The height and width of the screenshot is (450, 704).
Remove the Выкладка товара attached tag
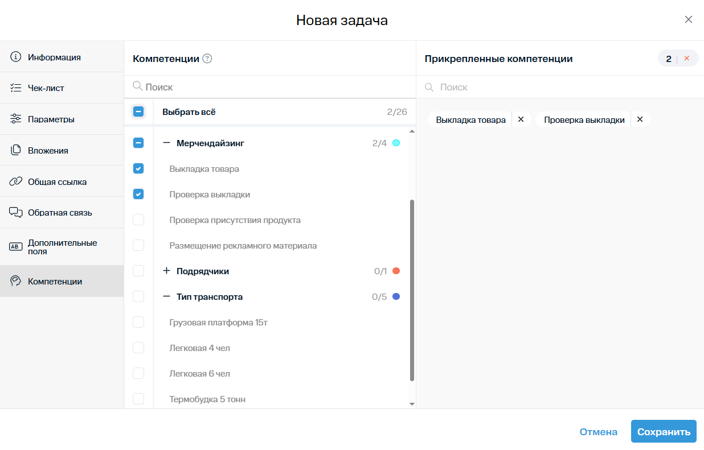521,119
